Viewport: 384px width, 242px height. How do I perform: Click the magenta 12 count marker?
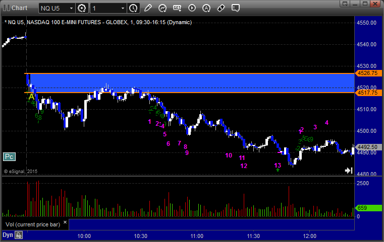[x=244, y=166]
